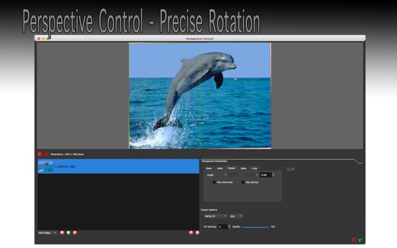397x248 pixels.
Task: Switch to the Ratio tab
Action: pyautogui.click(x=243, y=168)
